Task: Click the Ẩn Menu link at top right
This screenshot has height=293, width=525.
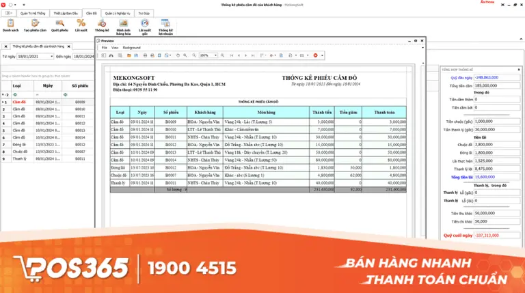Action: (x=487, y=2)
